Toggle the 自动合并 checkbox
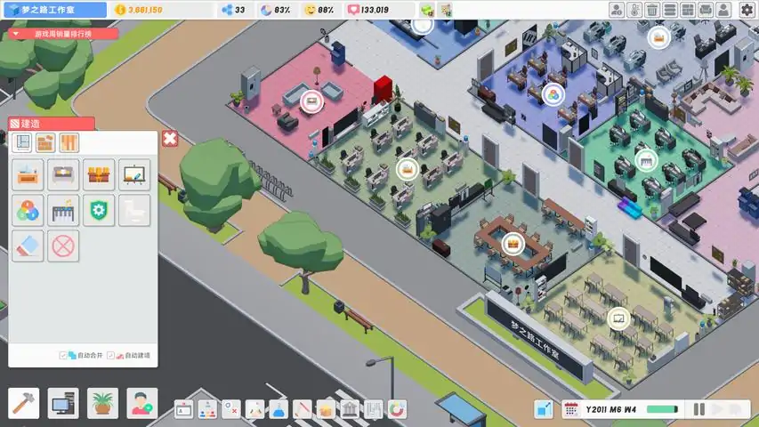The width and height of the screenshot is (759, 427). (x=64, y=356)
